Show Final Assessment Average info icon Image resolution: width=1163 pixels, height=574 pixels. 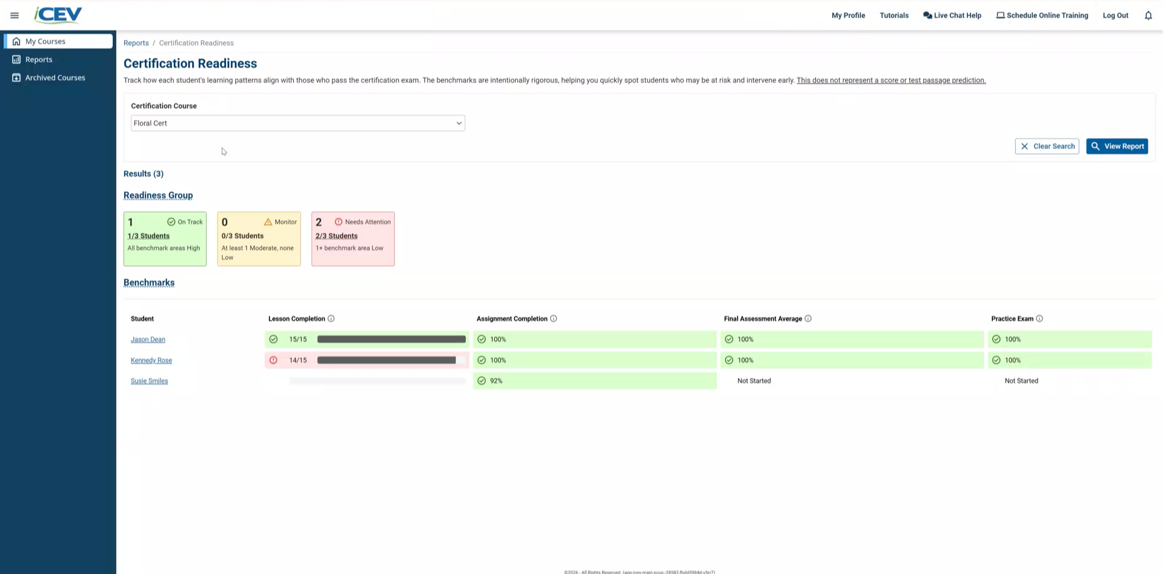click(808, 318)
